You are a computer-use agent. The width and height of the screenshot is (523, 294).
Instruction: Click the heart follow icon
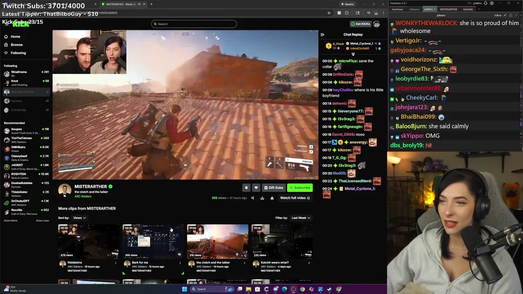click(x=256, y=187)
